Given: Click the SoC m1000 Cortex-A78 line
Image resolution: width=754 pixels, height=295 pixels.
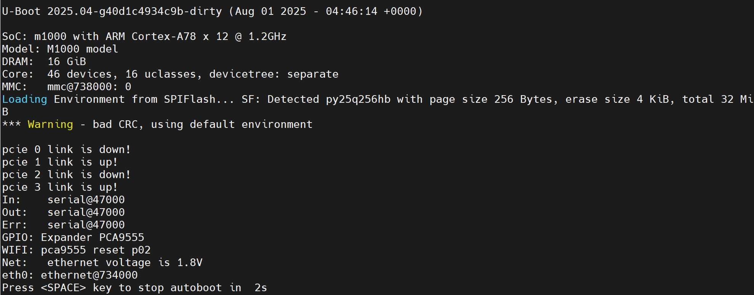Looking at the screenshot, I should click(144, 37).
